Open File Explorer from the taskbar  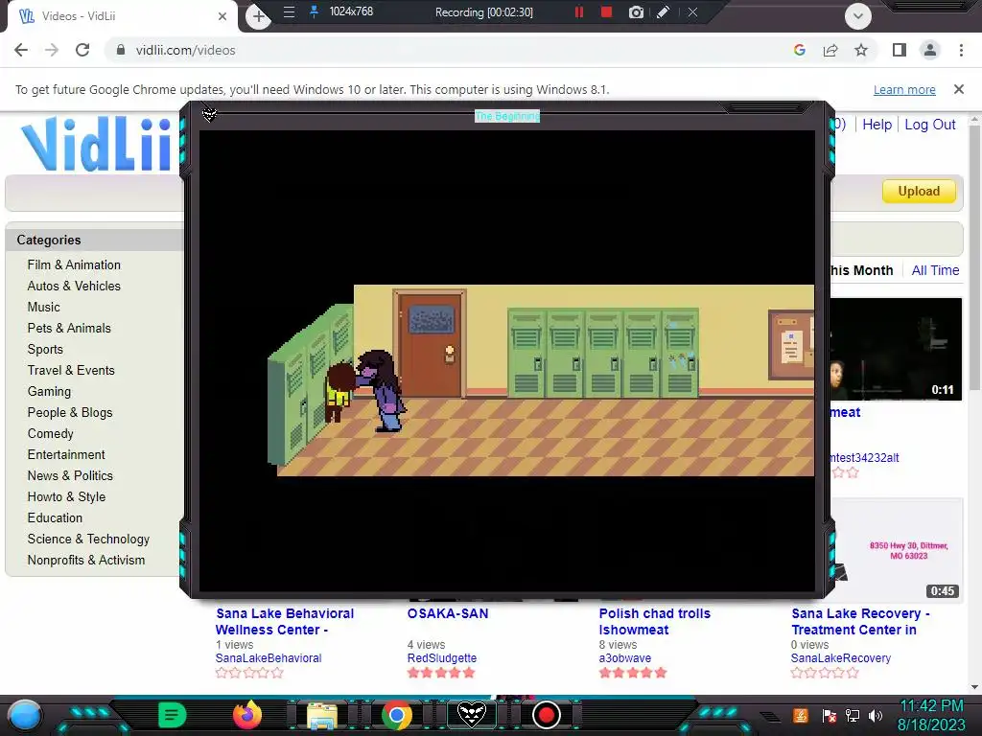322,715
